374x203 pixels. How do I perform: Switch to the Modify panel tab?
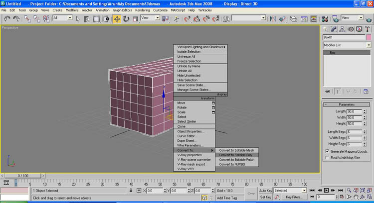point(334,29)
